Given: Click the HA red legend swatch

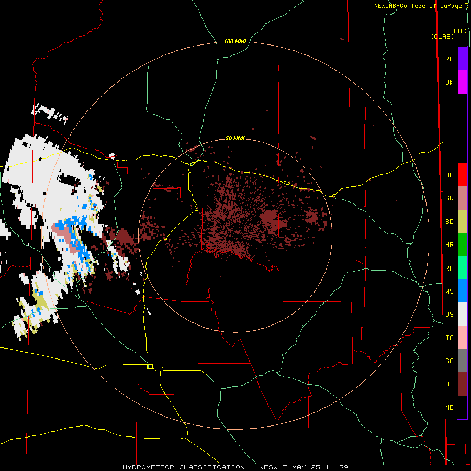Looking at the screenshot, I should point(462,175).
